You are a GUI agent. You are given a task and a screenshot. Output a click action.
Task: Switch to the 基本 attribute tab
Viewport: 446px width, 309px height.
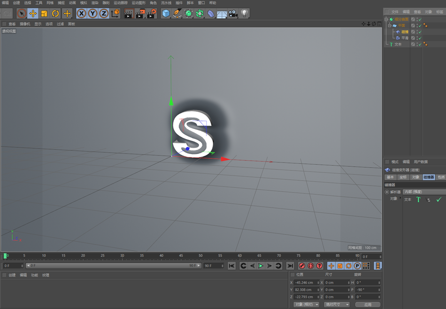coord(390,177)
